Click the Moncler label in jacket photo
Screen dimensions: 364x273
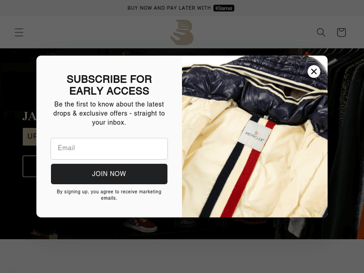pyautogui.click(x=255, y=136)
